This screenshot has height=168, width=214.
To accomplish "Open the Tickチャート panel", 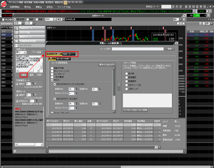I will pos(30,28).
